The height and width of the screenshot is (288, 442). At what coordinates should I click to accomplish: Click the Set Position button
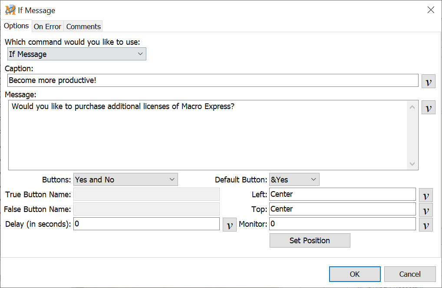[x=310, y=241]
